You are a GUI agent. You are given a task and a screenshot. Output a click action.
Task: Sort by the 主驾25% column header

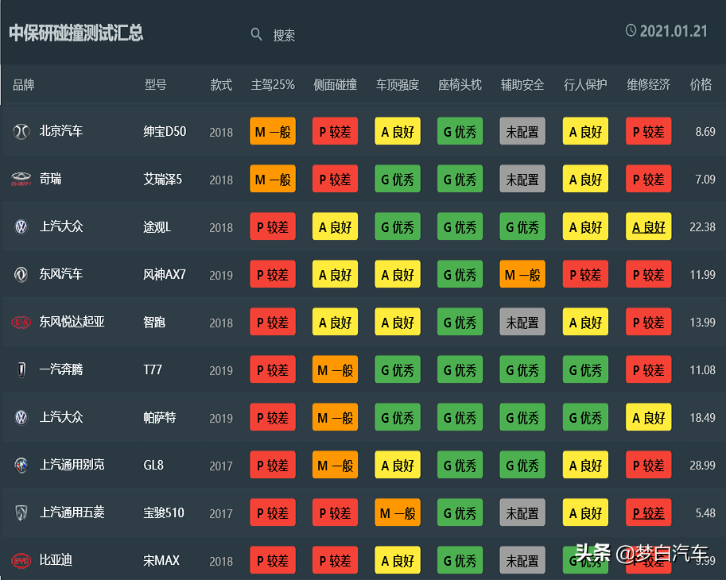click(273, 84)
